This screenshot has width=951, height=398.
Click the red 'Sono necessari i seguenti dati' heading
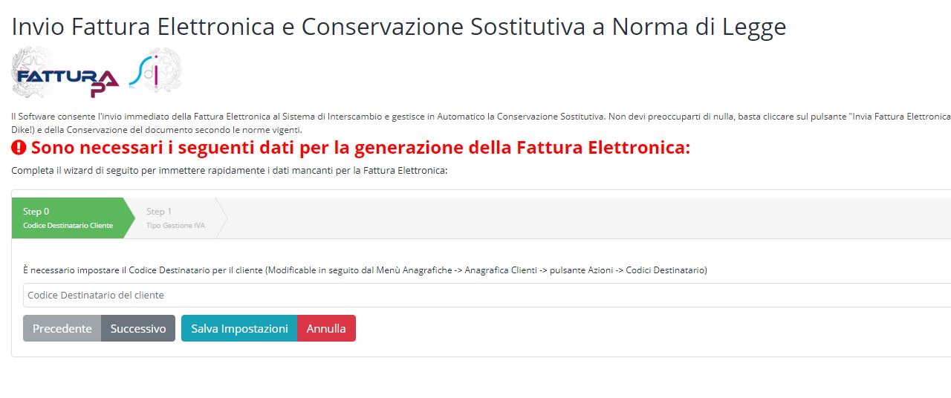point(360,148)
